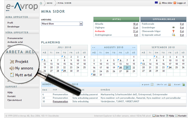The height and width of the screenshot is (118, 188).
Task: Click the EU flag language icon
Action: tap(156, 2)
